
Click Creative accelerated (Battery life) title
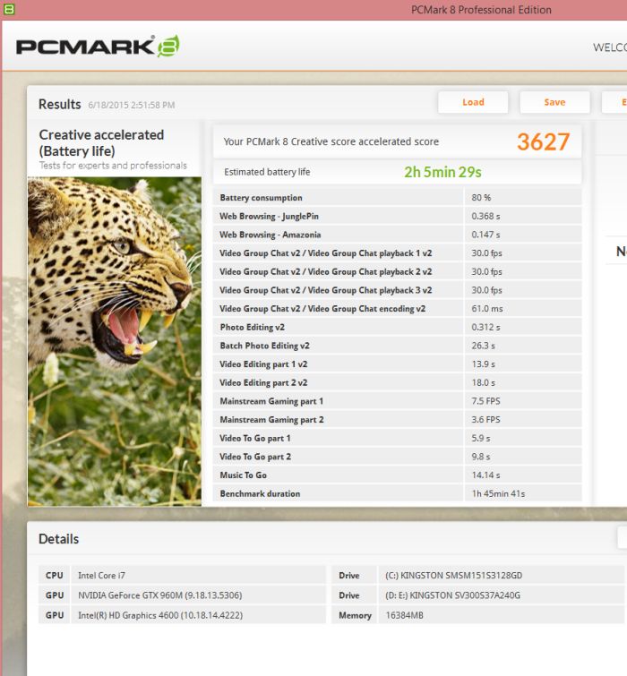(101, 142)
